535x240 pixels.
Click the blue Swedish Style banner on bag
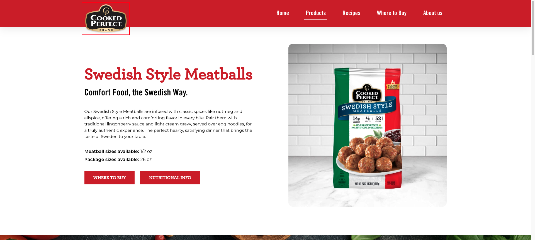click(367, 108)
